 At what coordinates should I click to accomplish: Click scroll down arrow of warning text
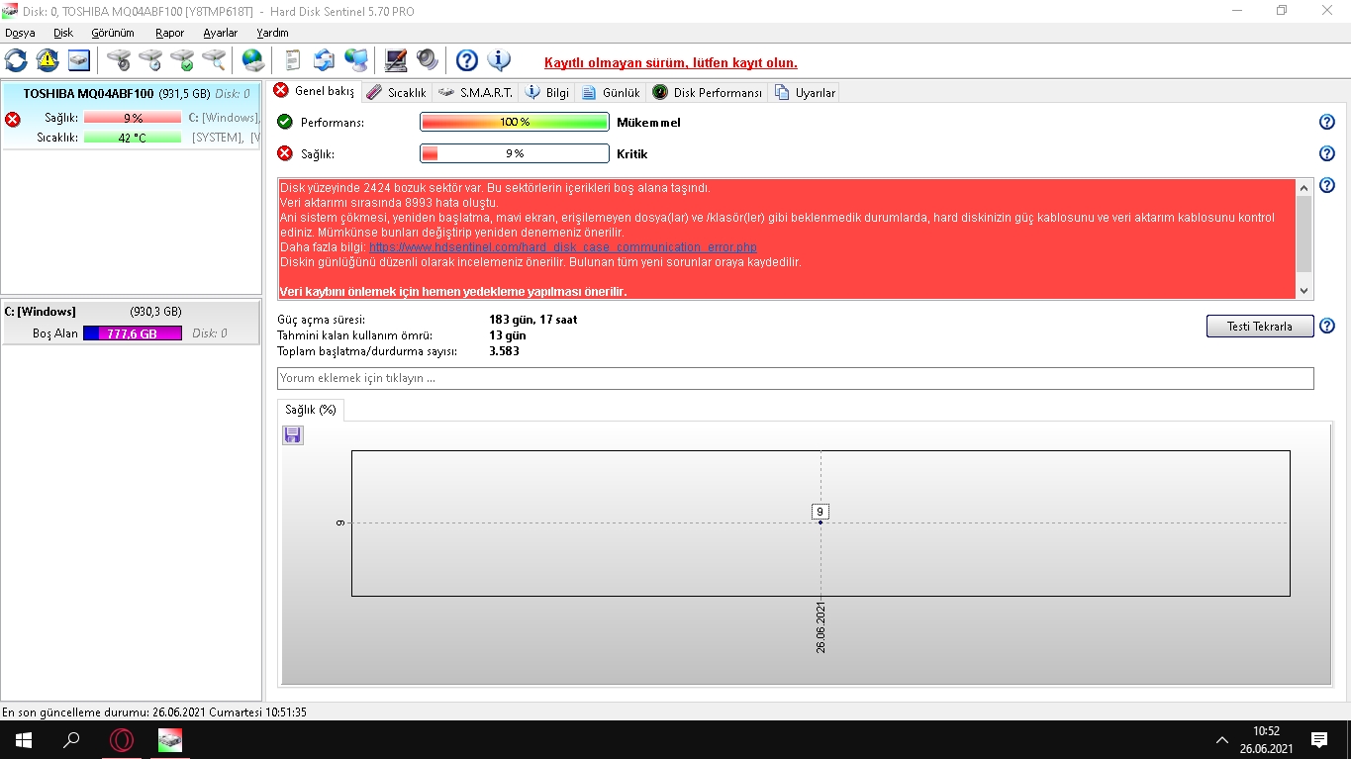(1304, 291)
